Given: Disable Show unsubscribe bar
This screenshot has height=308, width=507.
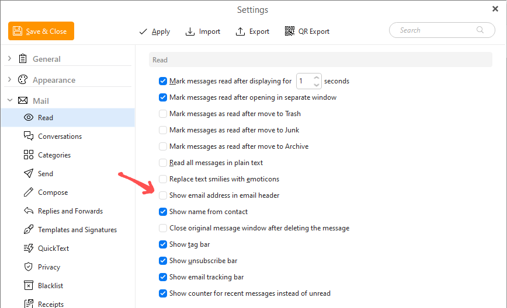Looking at the screenshot, I should [x=163, y=261].
